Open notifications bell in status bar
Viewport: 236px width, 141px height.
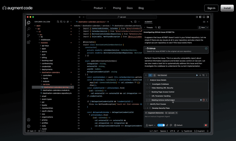point(208,131)
